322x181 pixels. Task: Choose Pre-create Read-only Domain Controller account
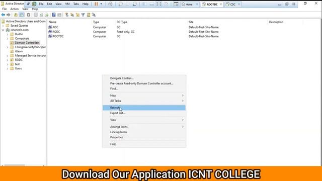click(144, 83)
